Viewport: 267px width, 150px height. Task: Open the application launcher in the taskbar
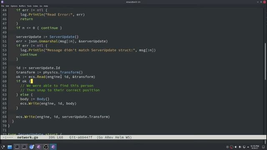click(x=3, y=147)
